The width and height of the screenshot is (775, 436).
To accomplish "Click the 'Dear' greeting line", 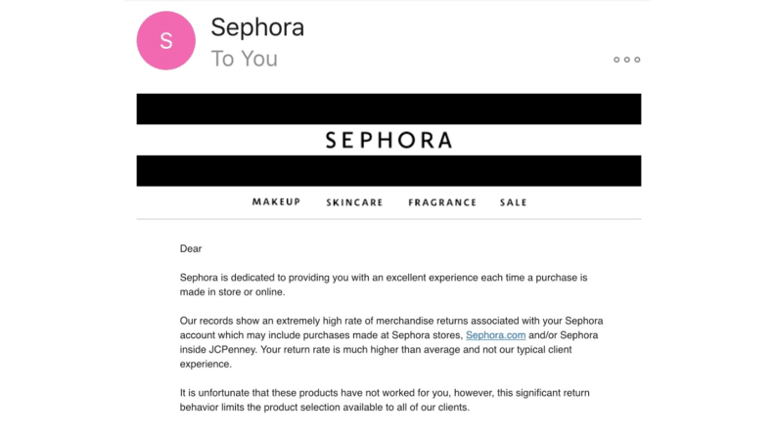I will (191, 249).
